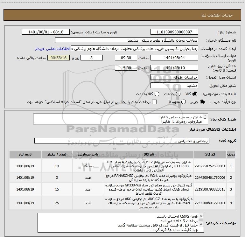The width and height of the screenshot is (245, 237).
Task: Click the ردیف column header
Action: 231,154
